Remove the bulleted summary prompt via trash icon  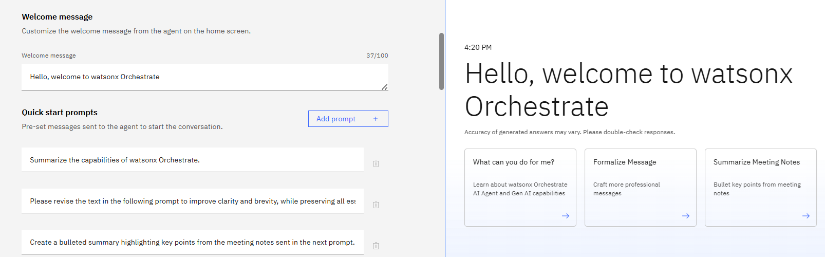tap(376, 246)
